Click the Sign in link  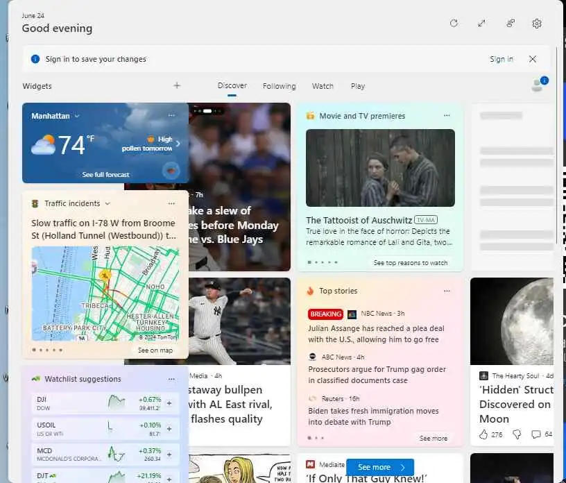tap(501, 59)
